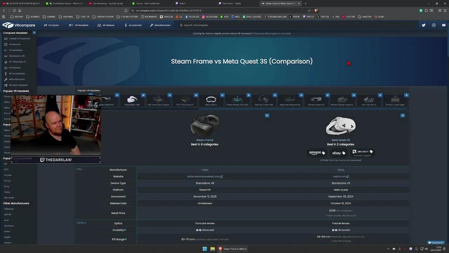
Task: Collapse the Compare Headsets sidebar panel
Action: [x=34, y=33]
